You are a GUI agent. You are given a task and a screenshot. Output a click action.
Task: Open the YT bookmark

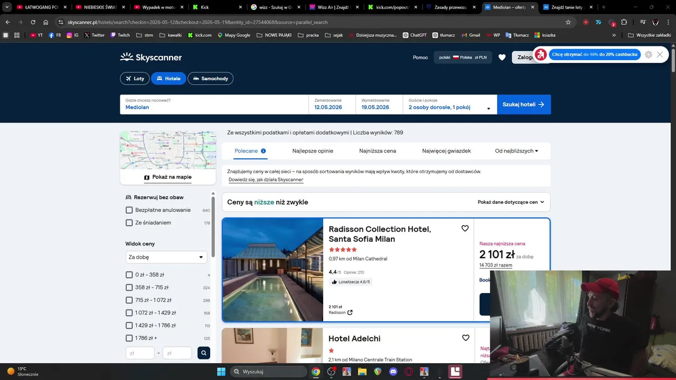36,35
